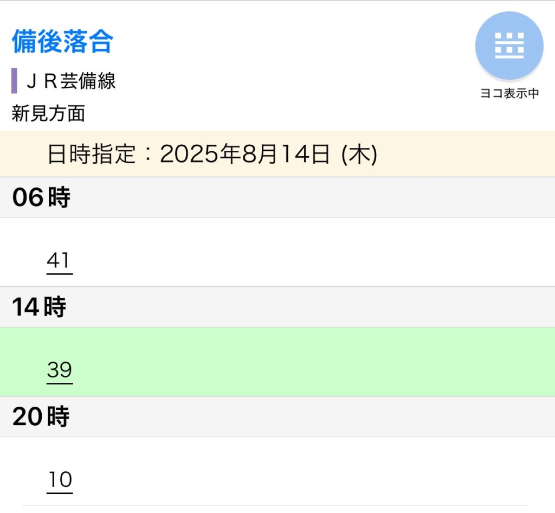
Task: Tap the 日時指定 label text
Action: 91,155
